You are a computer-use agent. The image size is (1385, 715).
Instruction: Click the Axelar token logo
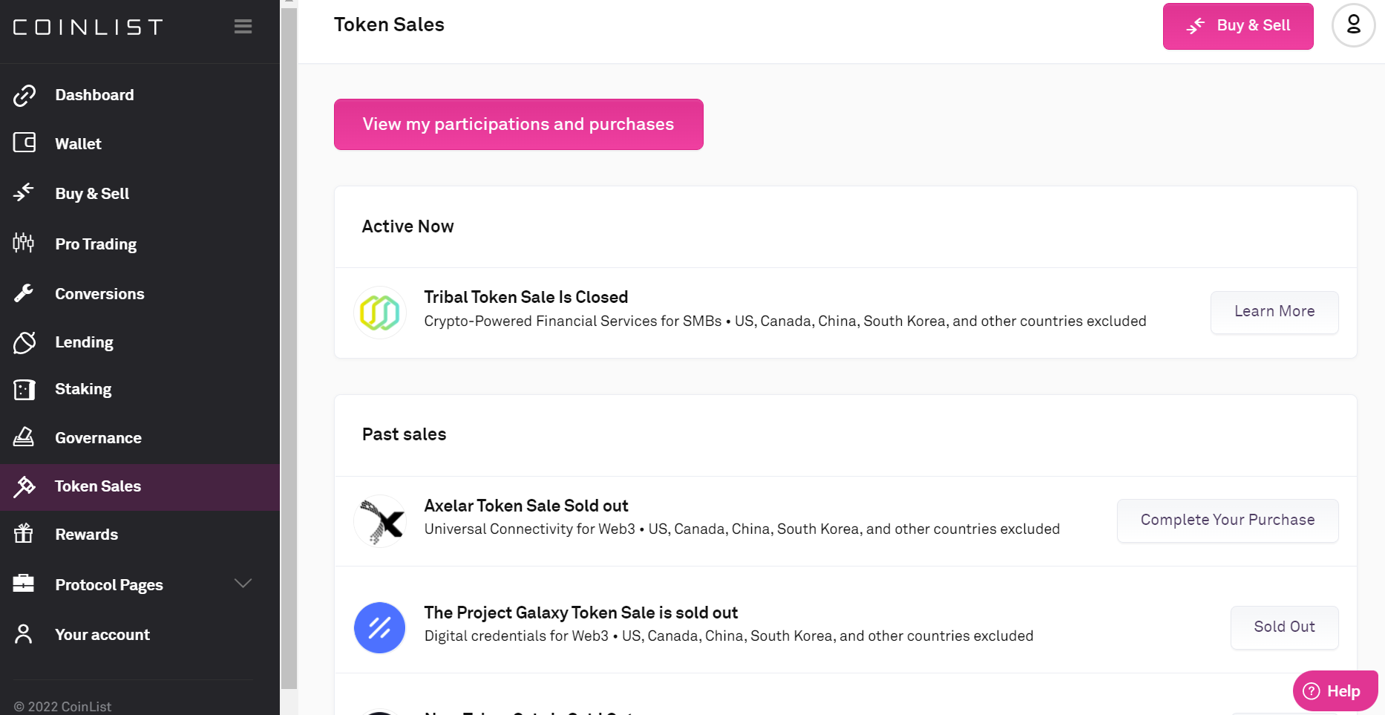(380, 520)
